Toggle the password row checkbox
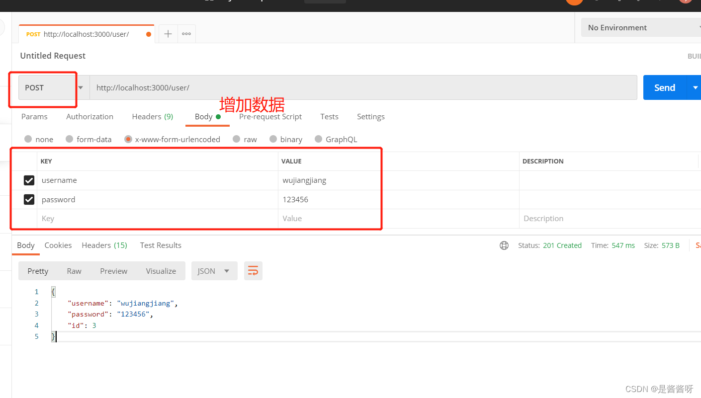701x398 pixels. [29, 200]
